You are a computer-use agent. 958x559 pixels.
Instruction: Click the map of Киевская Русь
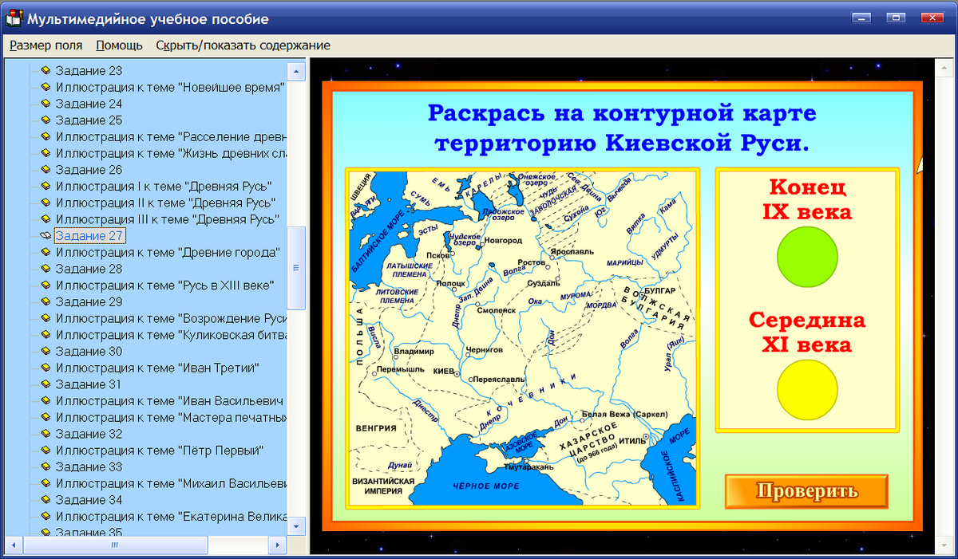519,335
